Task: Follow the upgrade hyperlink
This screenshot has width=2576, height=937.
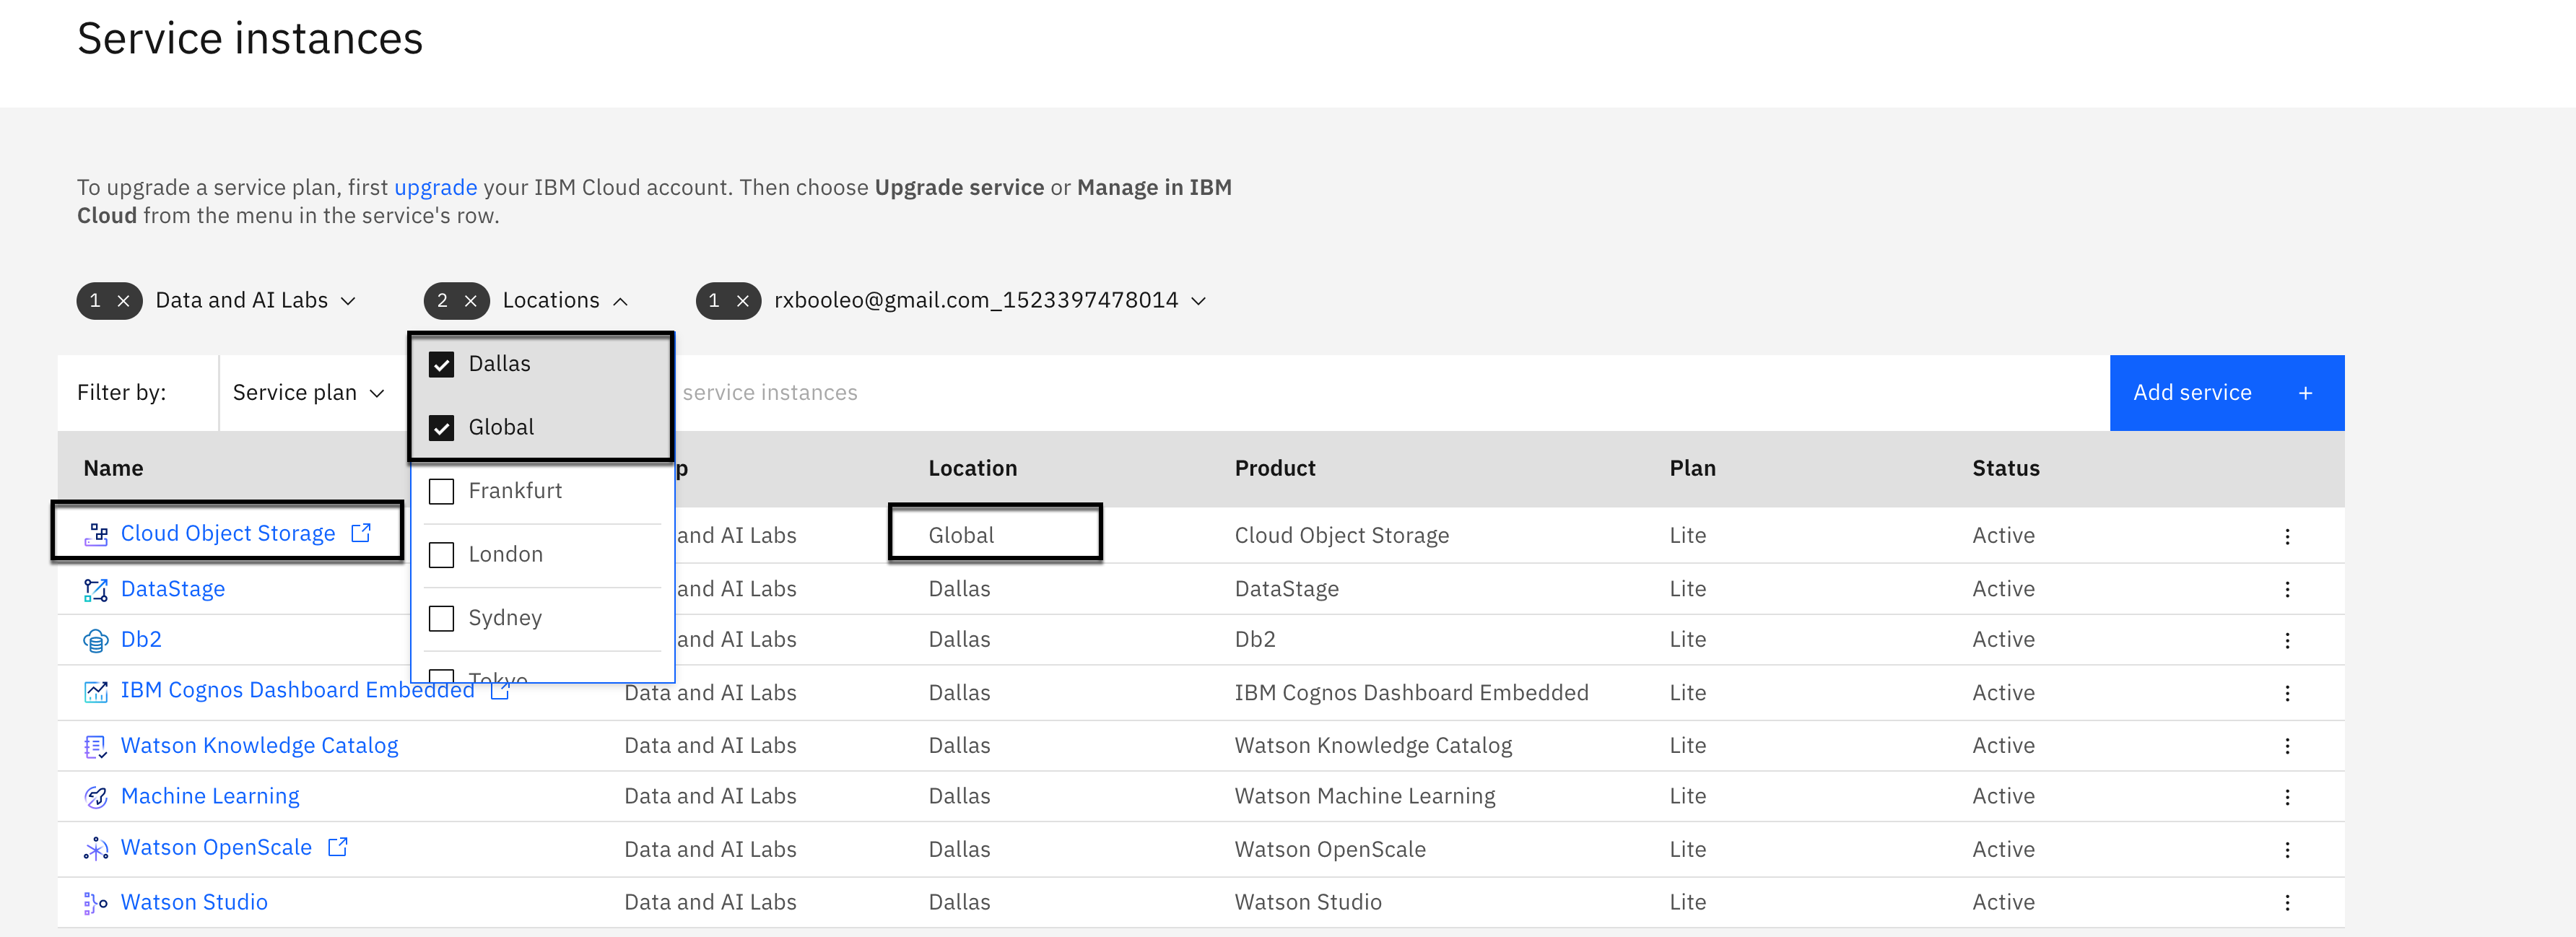Action: tap(435, 188)
